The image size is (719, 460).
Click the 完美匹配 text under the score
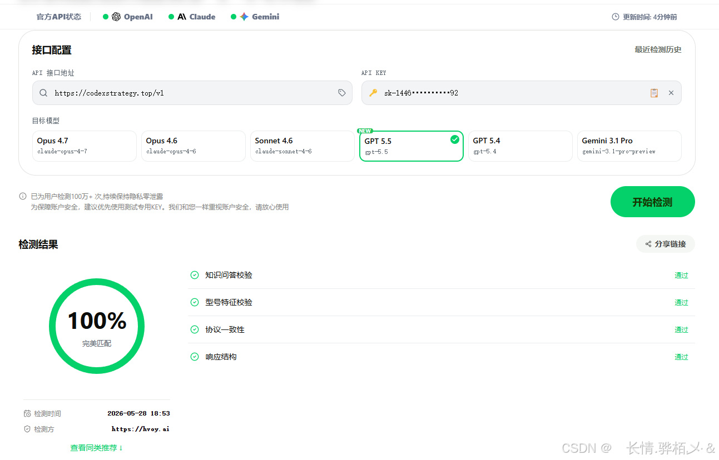click(x=97, y=343)
